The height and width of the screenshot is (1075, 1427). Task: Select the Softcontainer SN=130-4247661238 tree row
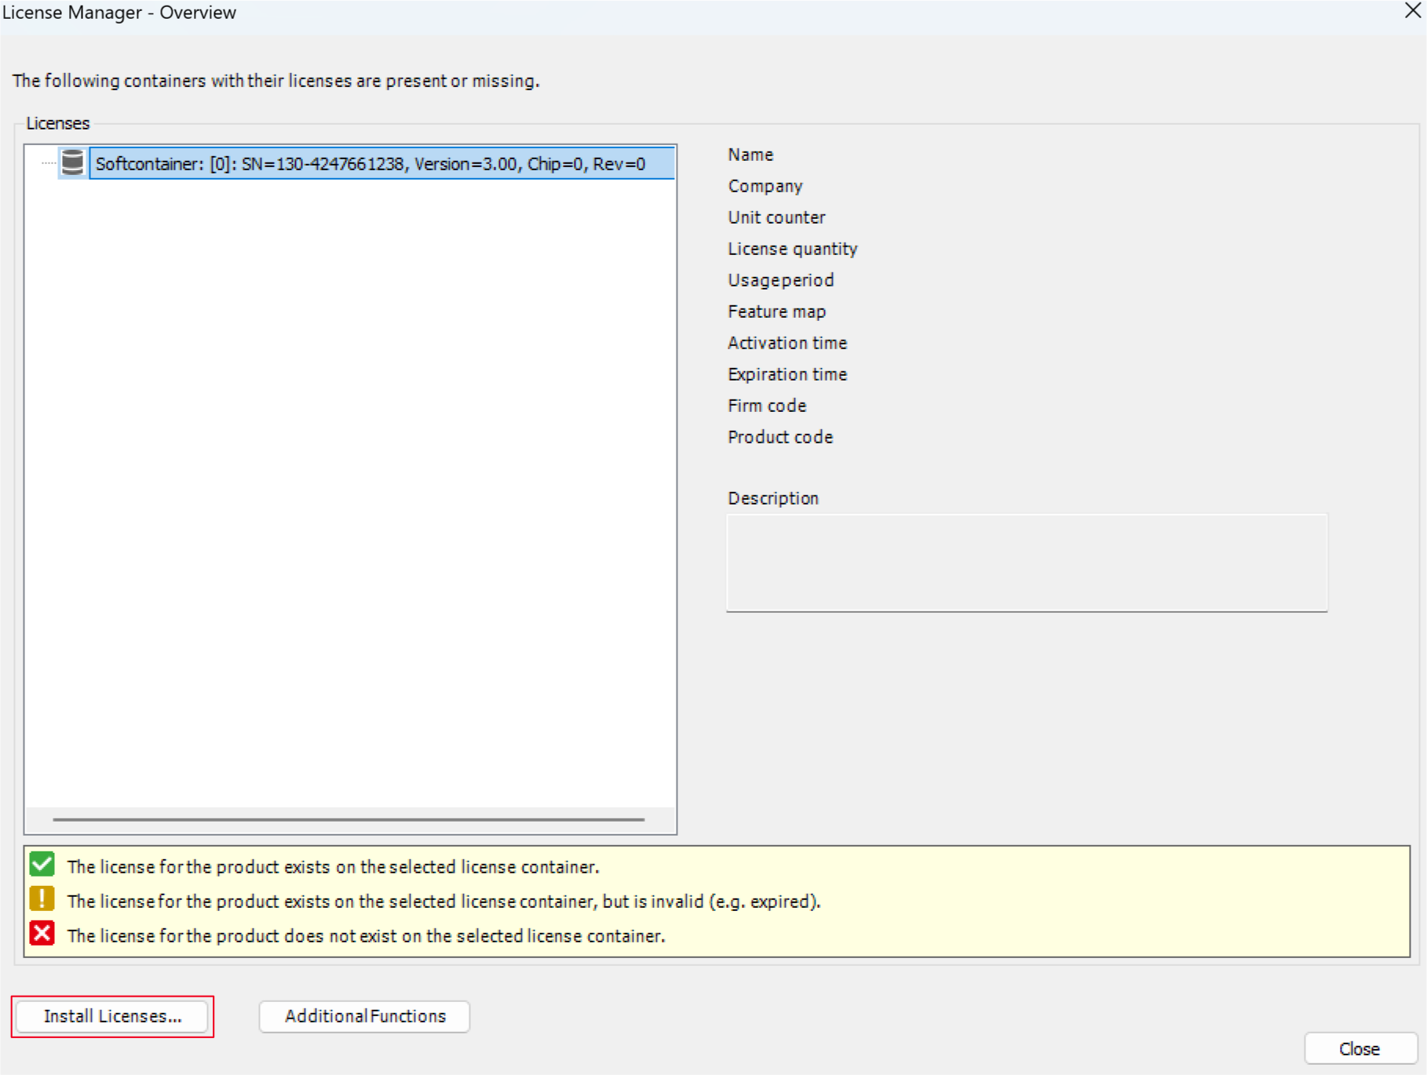pos(381,163)
